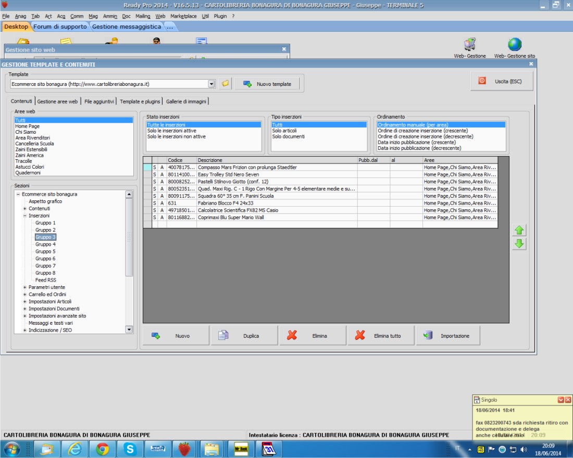Click Sezioni tree scrollbar up arrow
This screenshot has width=573, height=458.
coord(129,194)
